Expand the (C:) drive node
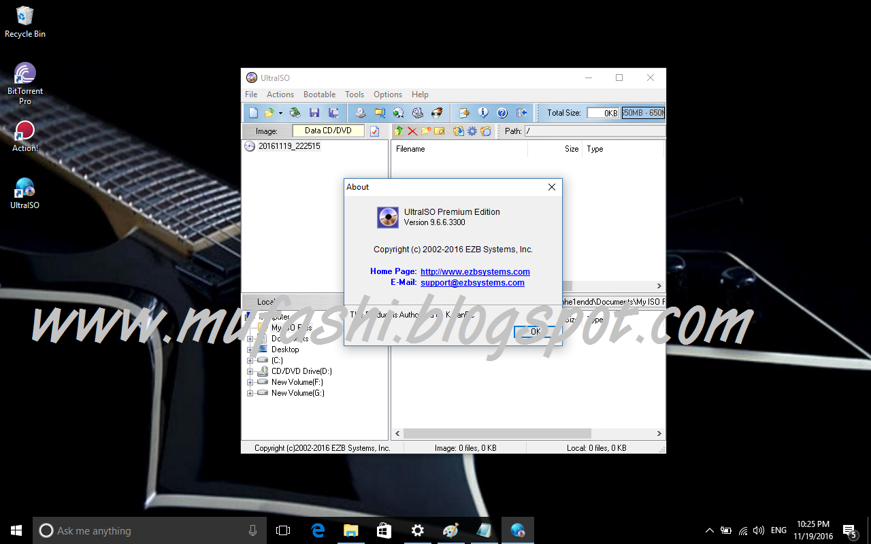The width and height of the screenshot is (871, 544). click(250, 360)
